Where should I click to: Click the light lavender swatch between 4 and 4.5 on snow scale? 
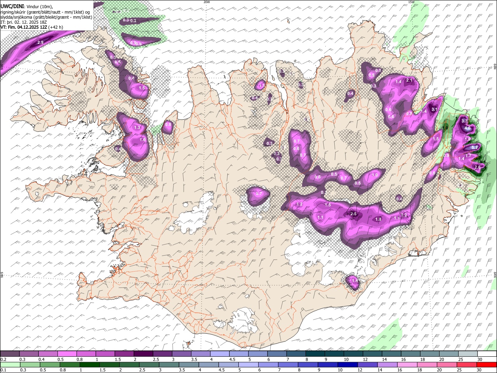(220, 354)
